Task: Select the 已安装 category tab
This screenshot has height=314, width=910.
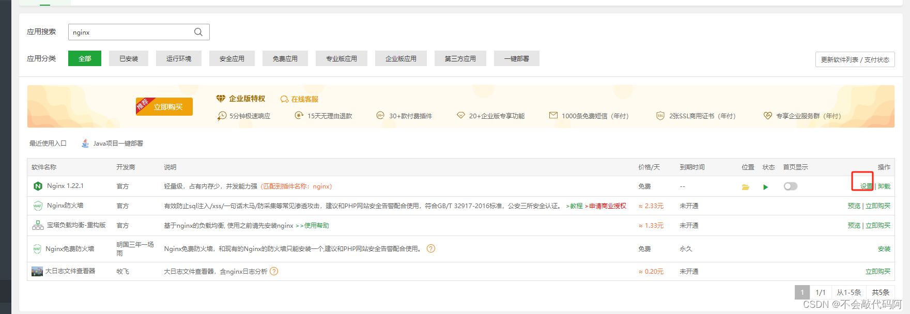Action: pyautogui.click(x=129, y=58)
